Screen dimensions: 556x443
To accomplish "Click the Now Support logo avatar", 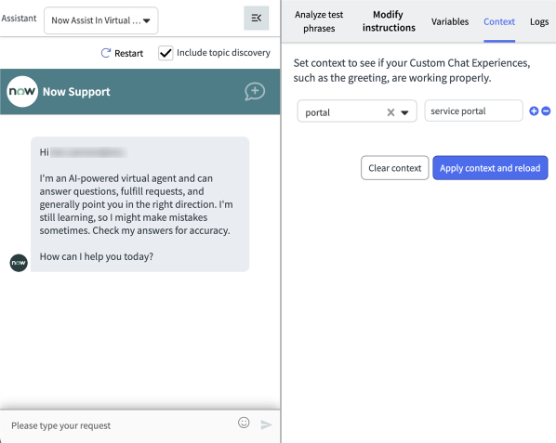I will (x=22, y=91).
